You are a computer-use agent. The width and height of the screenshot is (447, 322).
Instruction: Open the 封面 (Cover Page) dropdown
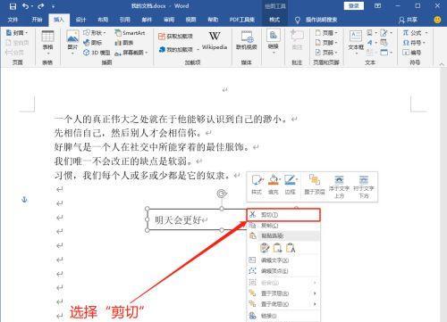(17, 33)
